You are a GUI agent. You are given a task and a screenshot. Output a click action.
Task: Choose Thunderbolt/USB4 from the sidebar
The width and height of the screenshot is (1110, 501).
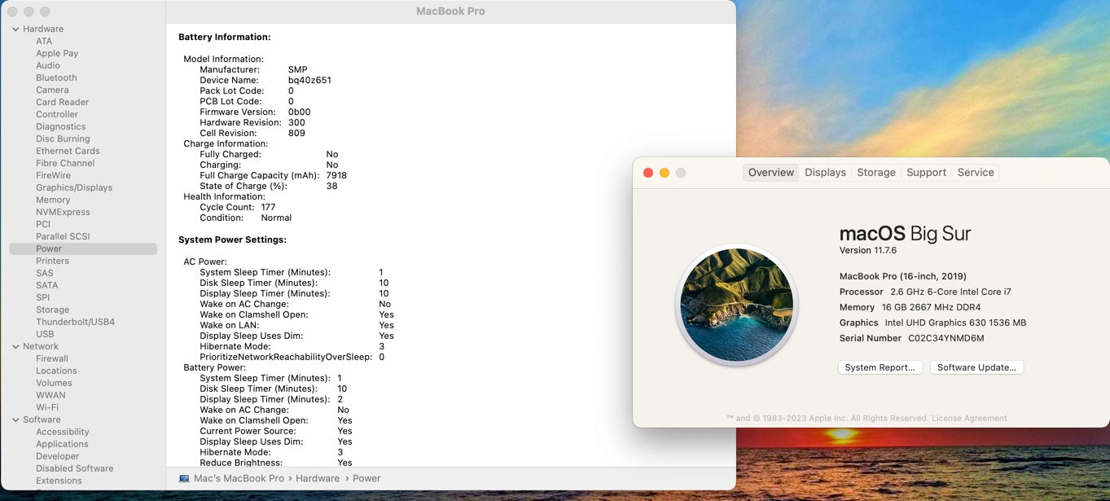point(75,322)
